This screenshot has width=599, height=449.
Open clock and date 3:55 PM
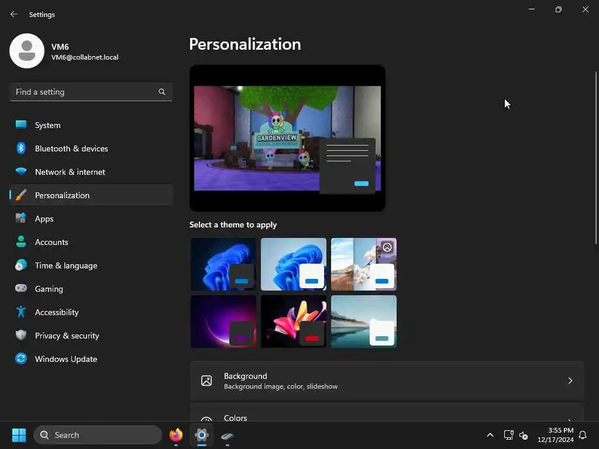pos(556,435)
